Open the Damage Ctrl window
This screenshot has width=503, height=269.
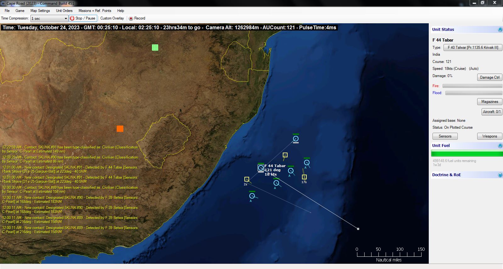click(489, 77)
